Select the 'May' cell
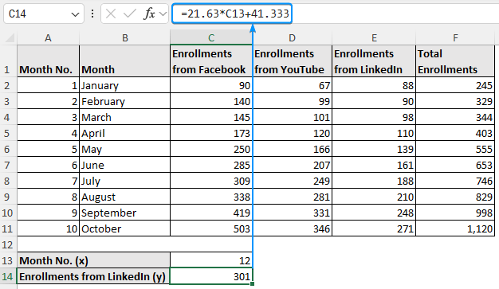Screen dimensions: 499x289 pos(124,149)
